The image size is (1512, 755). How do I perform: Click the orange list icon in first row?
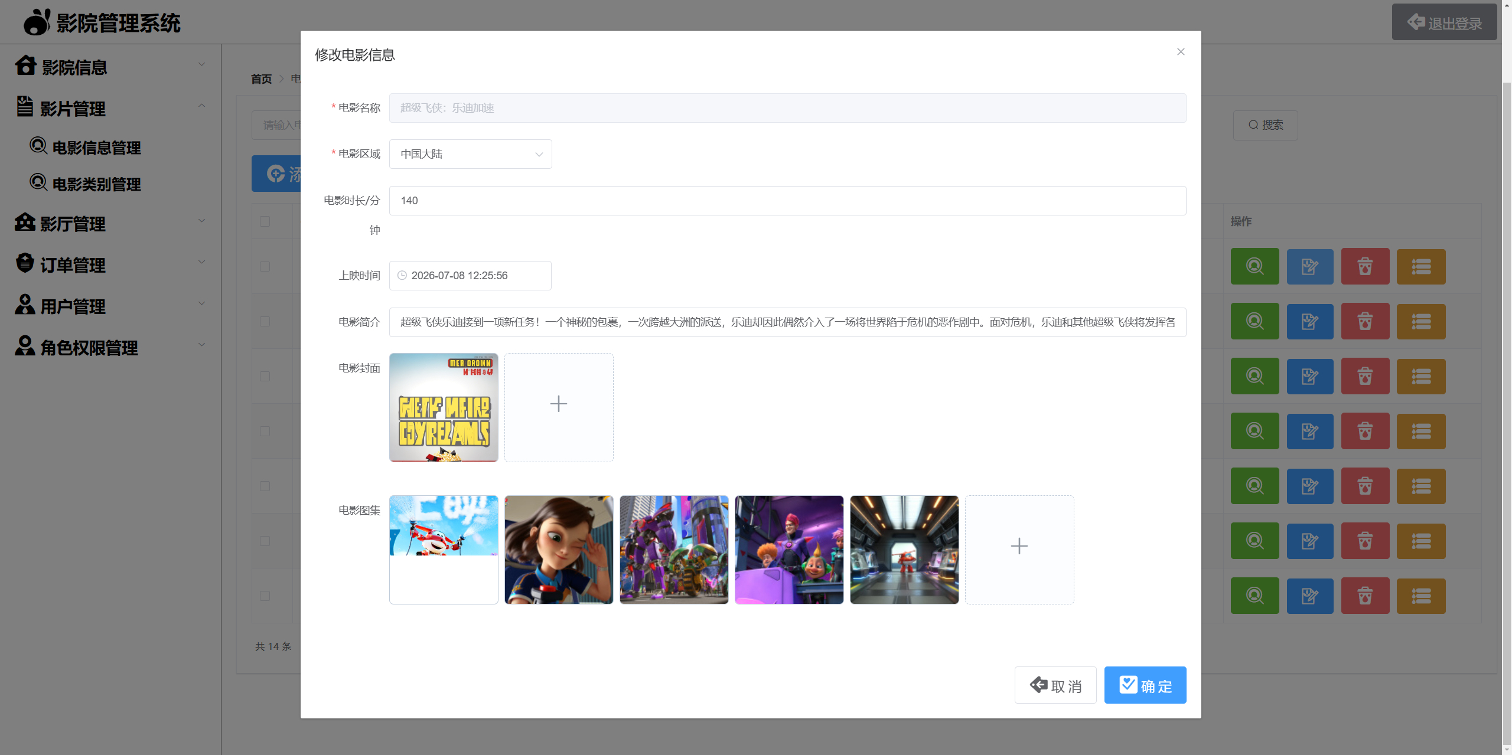pyautogui.click(x=1421, y=266)
